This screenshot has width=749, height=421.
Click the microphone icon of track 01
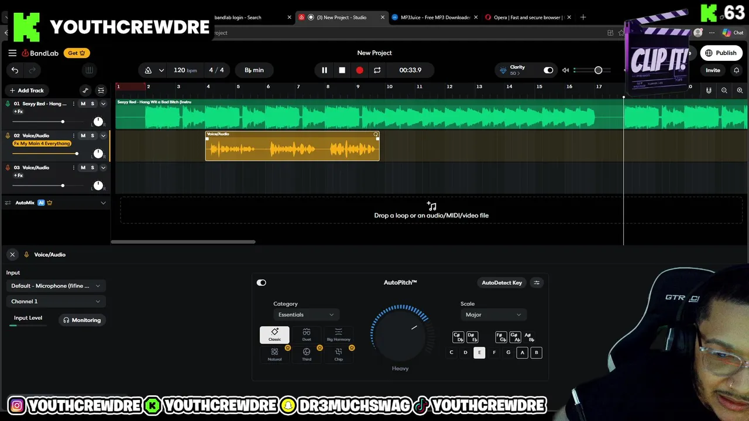click(8, 103)
